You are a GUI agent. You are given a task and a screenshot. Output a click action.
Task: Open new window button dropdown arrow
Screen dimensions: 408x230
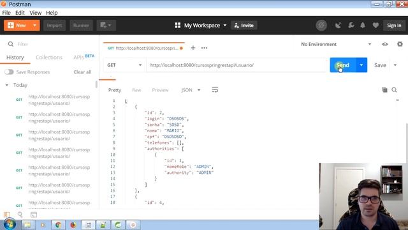point(110,26)
